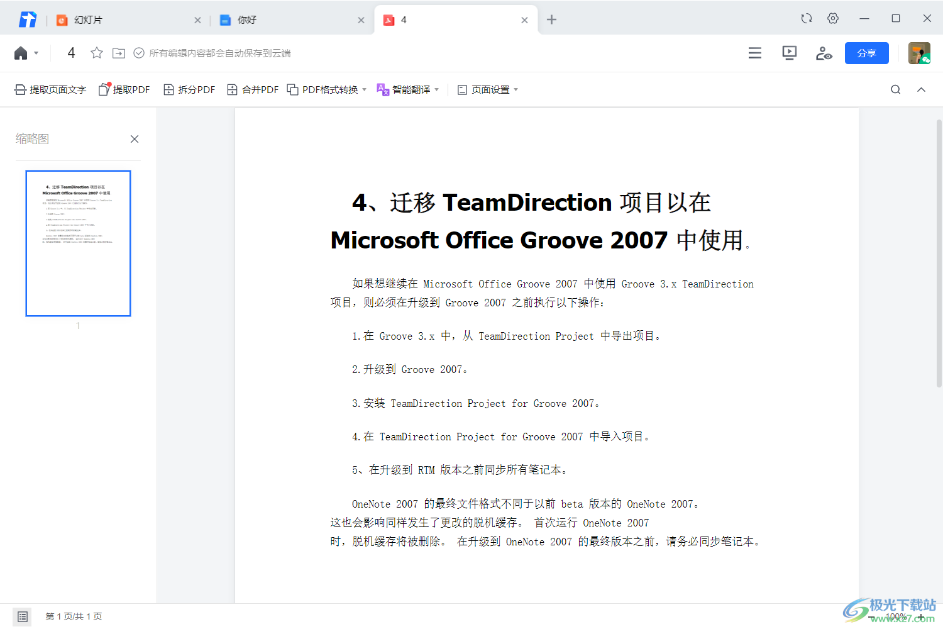Close the 幻灯片 tab

197,20
